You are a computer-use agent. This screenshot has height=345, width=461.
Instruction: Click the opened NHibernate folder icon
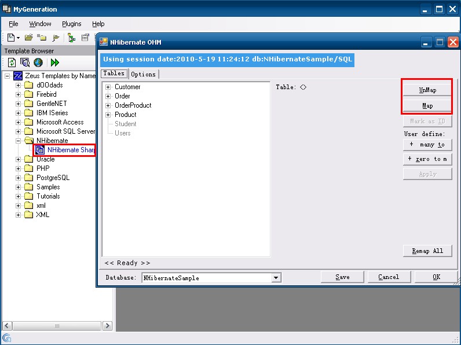29,141
